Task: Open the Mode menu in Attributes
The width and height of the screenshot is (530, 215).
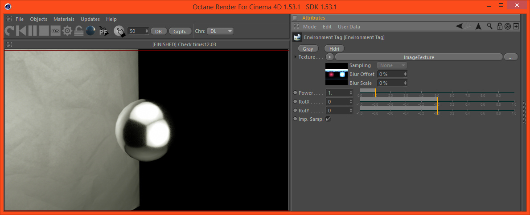Action: click(x=310, y=27)
